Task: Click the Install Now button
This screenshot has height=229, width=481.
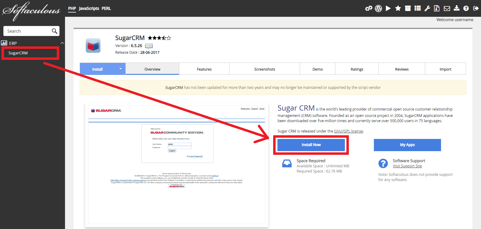Action: coord(311,145)
